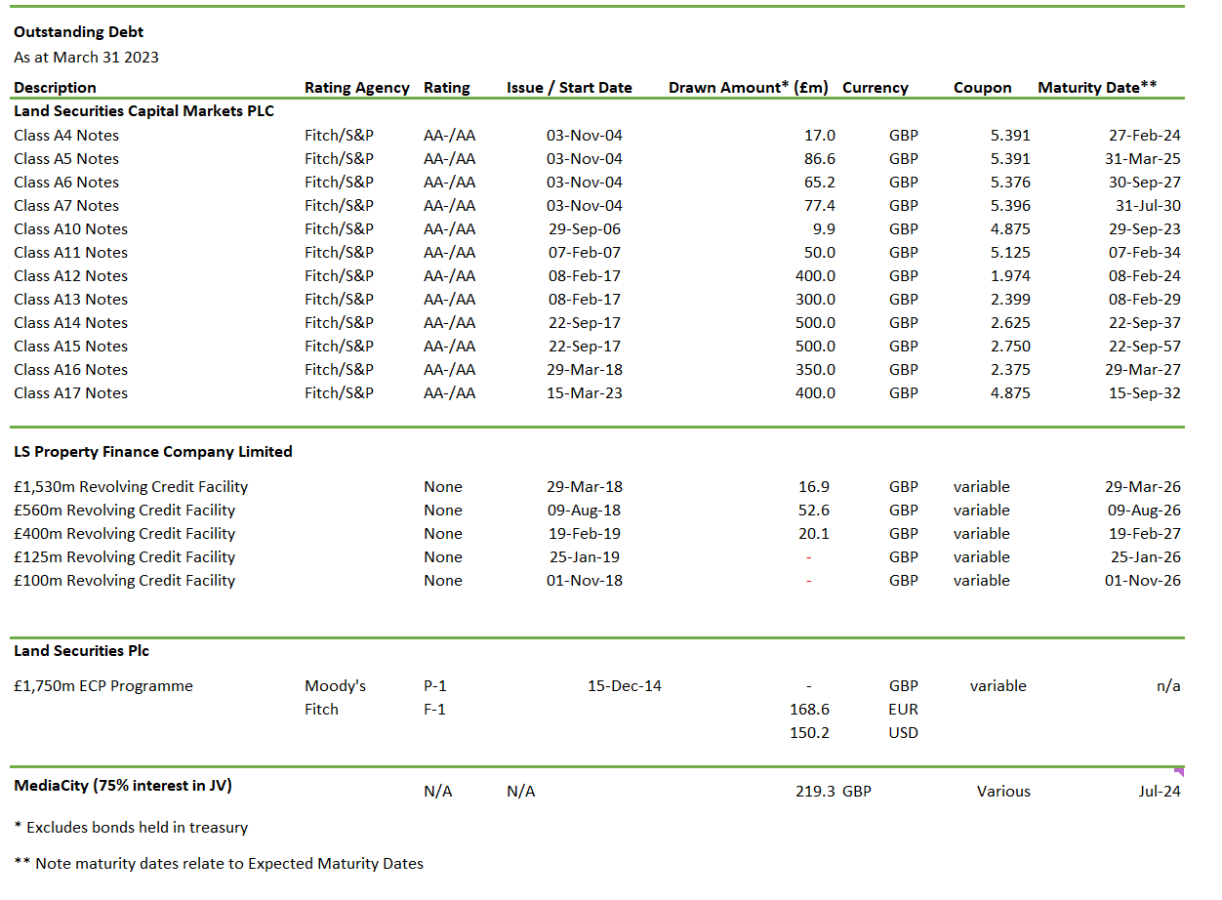Image resolution: width=1222 pixels, height=900 pixels.
Task: Click the Maturity Date** header
Action: coord(1098,87)
